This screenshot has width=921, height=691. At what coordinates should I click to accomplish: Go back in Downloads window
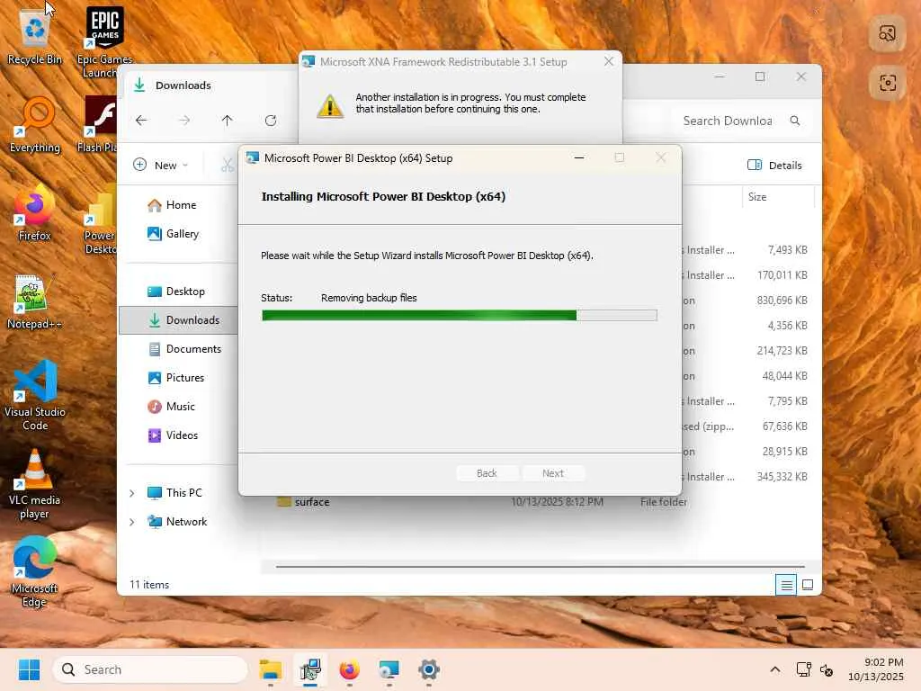click(141, 121)
